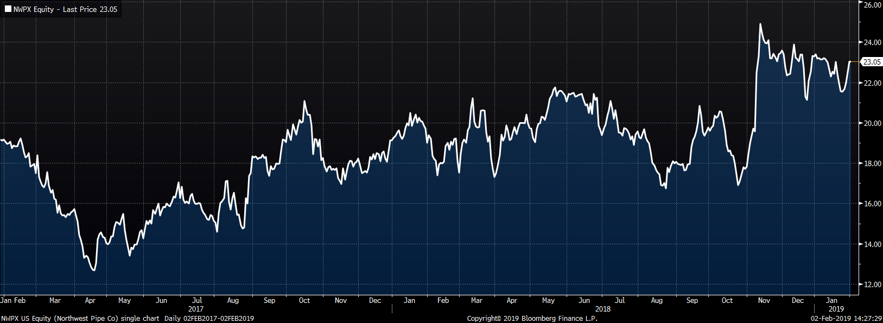Click the Dec 2018 month label
Screen dimensions: 883x323
point(797,300)
